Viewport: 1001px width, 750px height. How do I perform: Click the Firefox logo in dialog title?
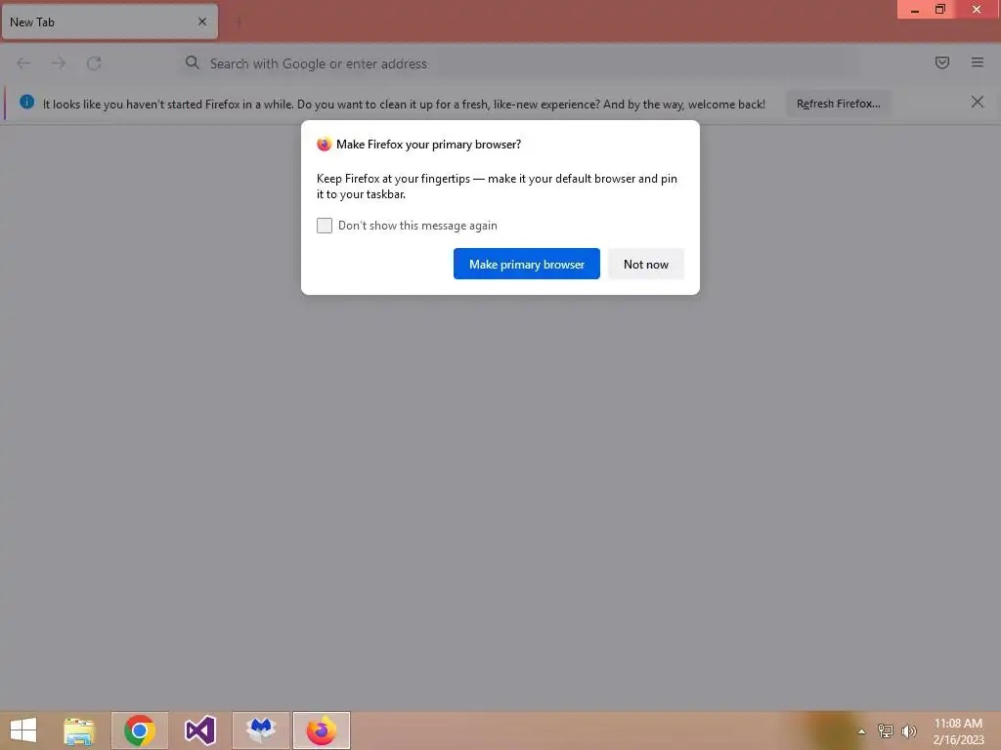pyautogui.click(x=325, y=145)
